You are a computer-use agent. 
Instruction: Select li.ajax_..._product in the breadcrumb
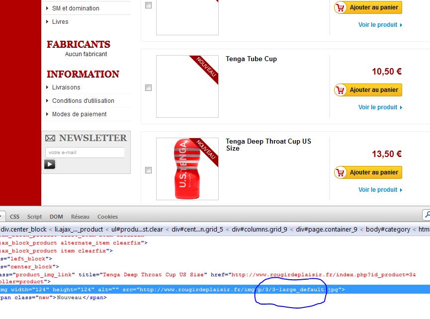[79, 229]
